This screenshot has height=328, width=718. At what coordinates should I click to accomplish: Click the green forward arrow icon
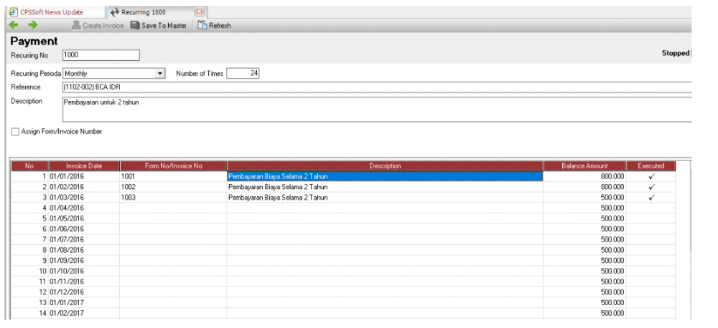tap(32, 25)
